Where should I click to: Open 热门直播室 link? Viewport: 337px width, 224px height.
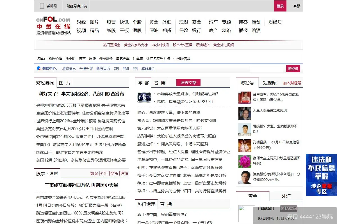[x=112, y=45]
